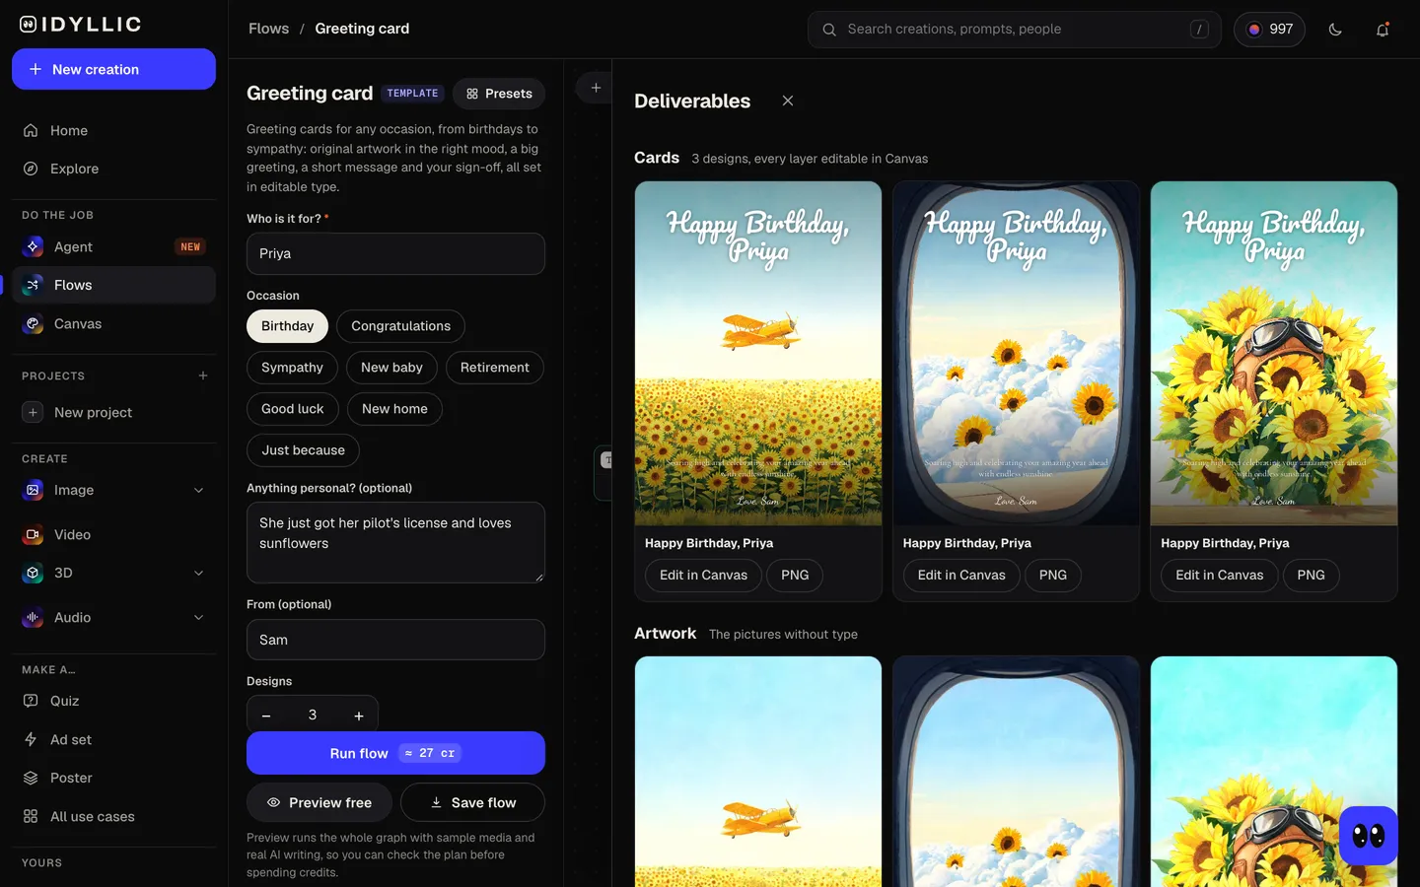This screenshot has width=1420, height=887.
Task: Choose the New home occasion
Action: (x=394, y=409)
